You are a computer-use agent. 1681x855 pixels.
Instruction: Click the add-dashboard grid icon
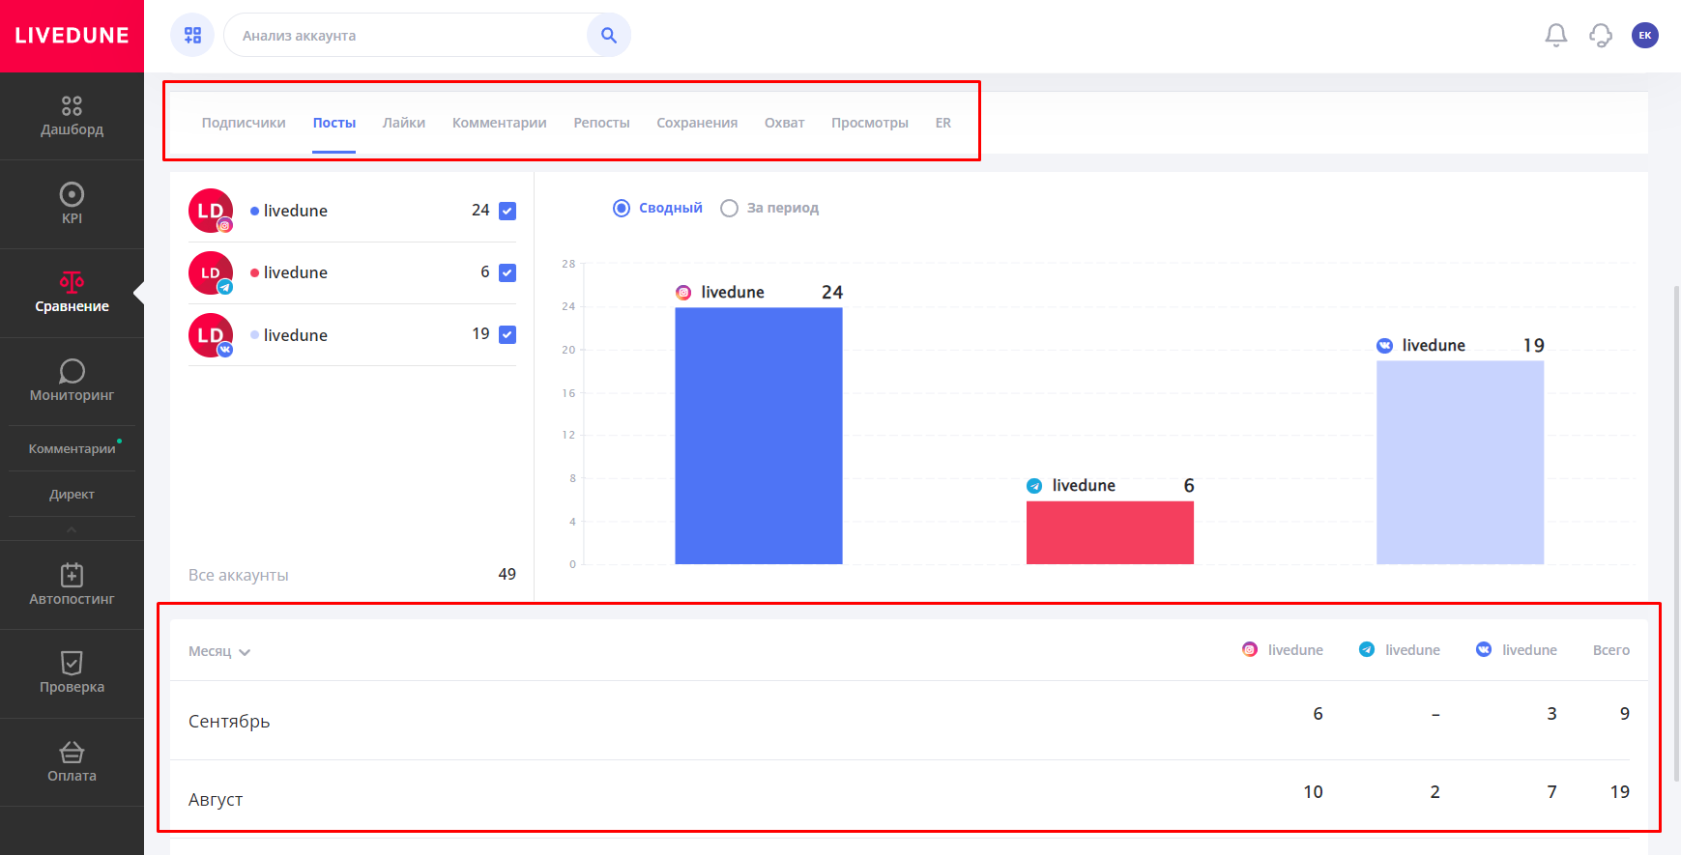(192, 35)
